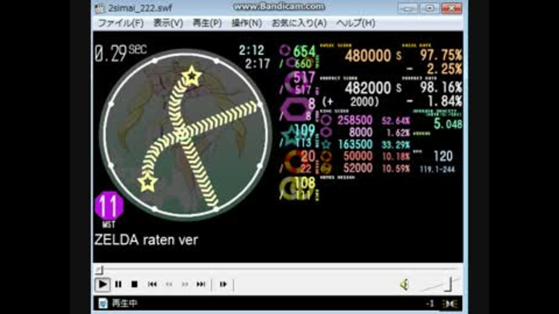Click the status bar file icon
The width and height of the screenshot is (559, 314).
click(102, 304)
